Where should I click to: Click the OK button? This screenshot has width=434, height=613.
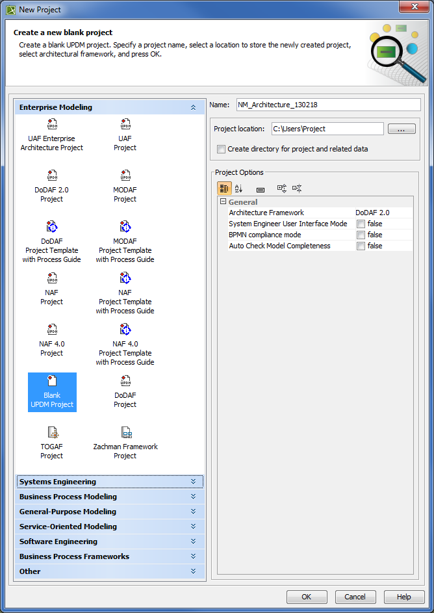tap(307, 597)
